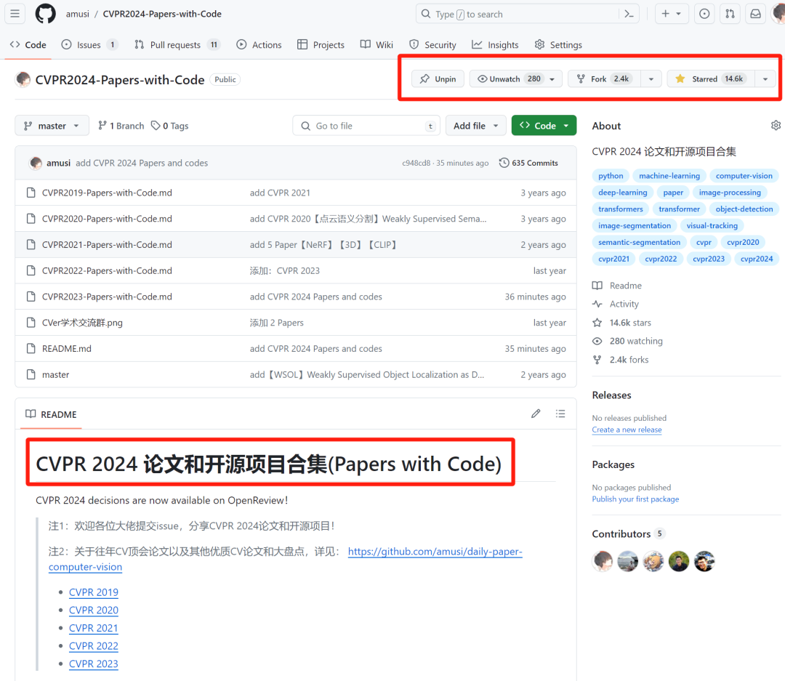
Task: Expand the Unwatch dropdown arrow
Action: [552, 79]
